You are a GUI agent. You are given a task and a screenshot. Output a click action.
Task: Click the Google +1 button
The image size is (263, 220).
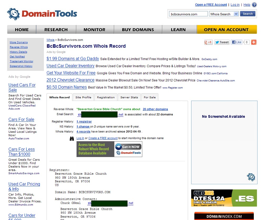pos(208,42)
